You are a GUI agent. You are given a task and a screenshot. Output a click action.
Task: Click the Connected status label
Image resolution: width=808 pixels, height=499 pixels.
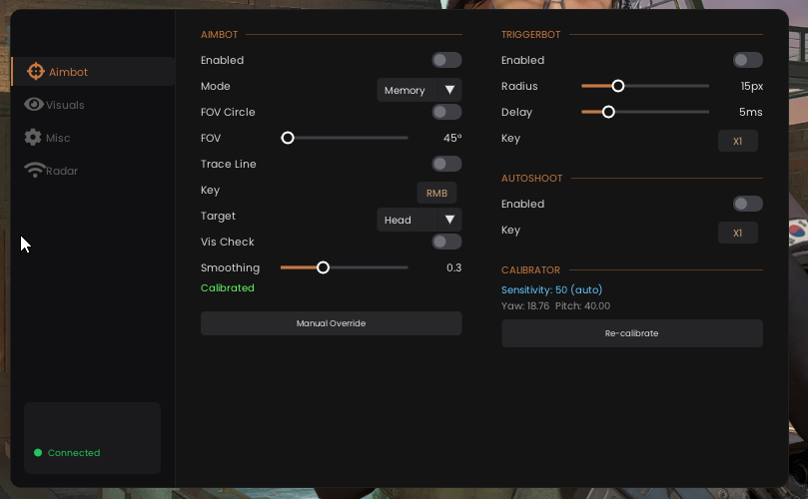[x=74, y=453]
